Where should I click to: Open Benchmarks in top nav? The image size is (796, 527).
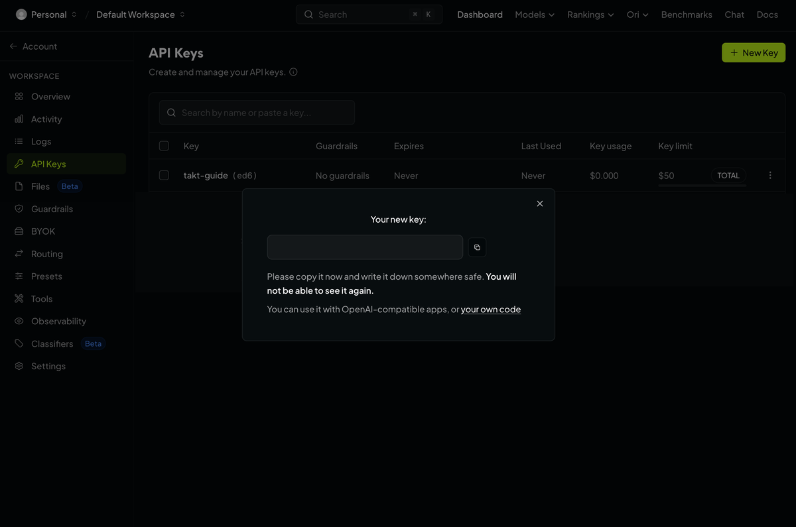[687, 15]
